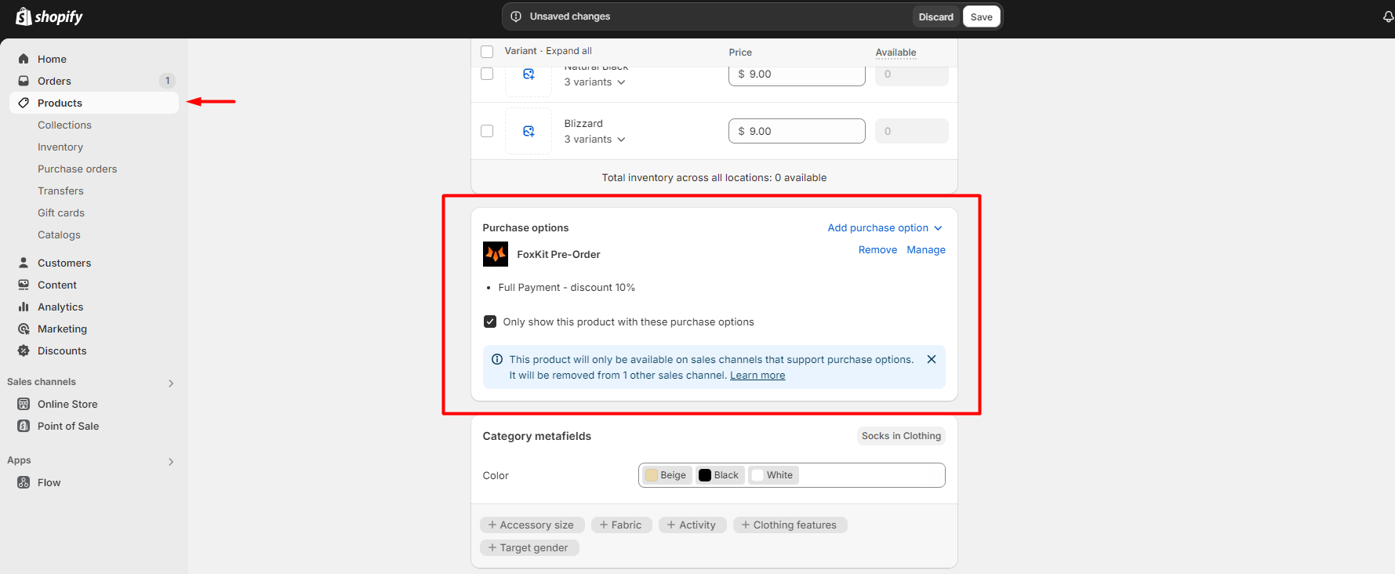This screenshot has height=574, width=1395.
Task: Open Purchase orders submenu item
Action: point(77,169)
